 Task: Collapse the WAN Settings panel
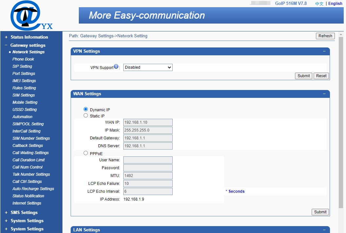[324, 94]
